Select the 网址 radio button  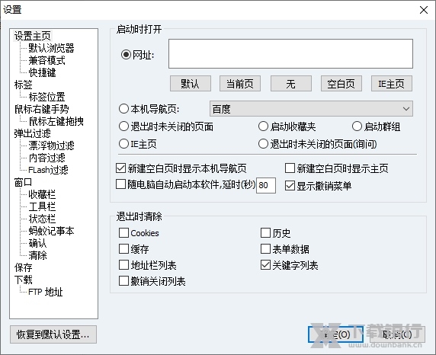[x=126, y=55]
